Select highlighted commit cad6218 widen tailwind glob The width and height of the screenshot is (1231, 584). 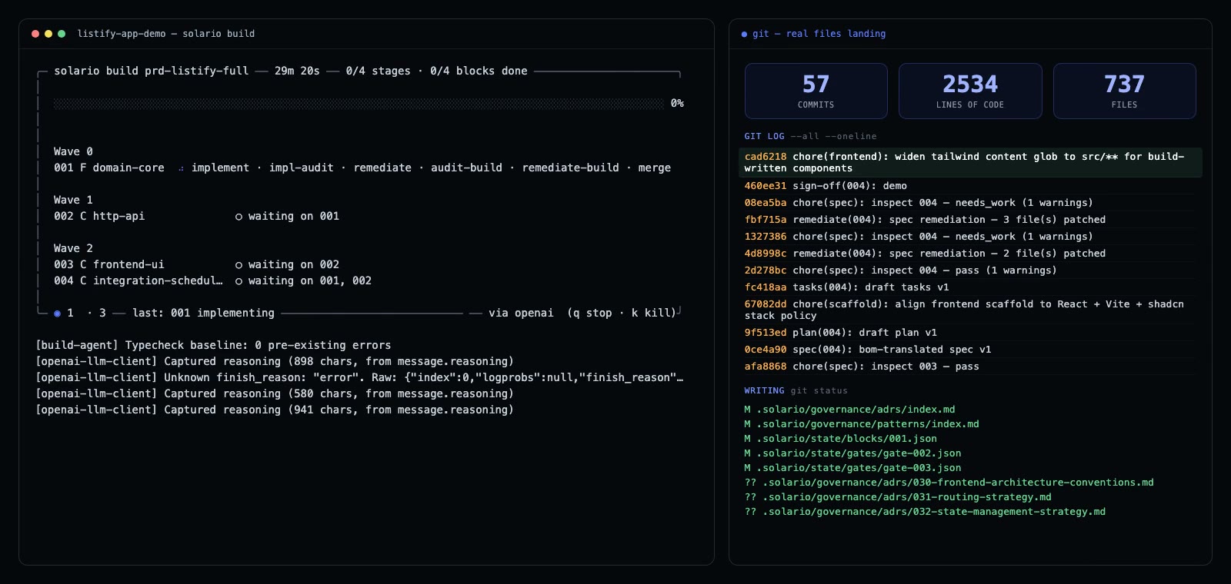pos(970,162)
